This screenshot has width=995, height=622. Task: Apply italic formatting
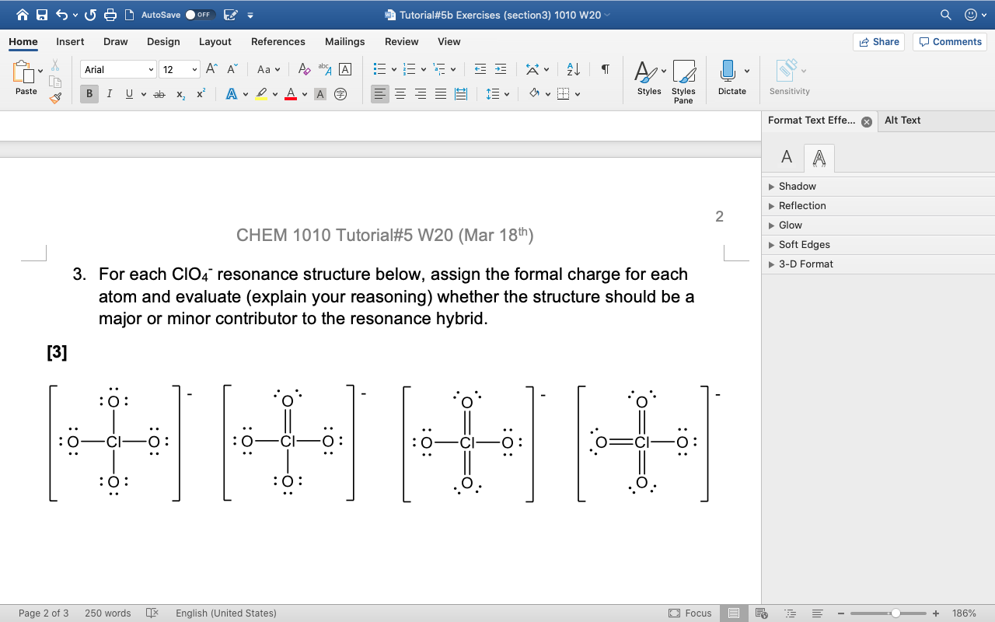[x=109, y=93]
